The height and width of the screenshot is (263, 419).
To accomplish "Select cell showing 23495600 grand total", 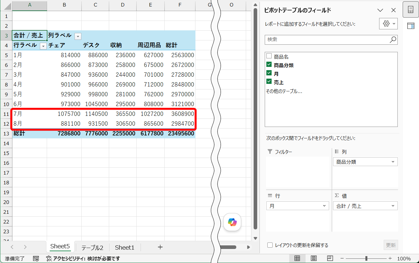I will pos(180,133).
